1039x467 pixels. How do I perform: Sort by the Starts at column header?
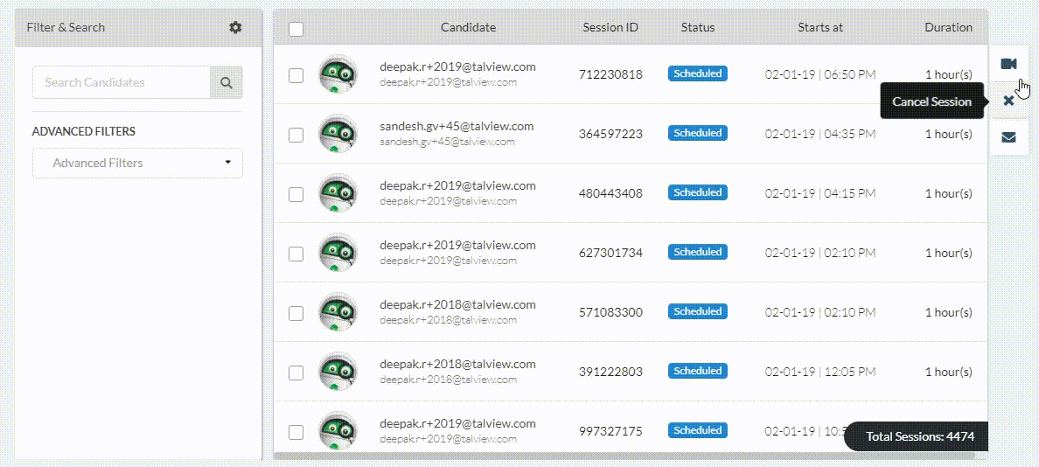point(820,27)
